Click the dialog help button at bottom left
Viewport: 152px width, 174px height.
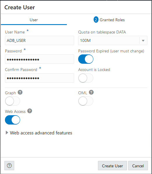coord(9,166)
